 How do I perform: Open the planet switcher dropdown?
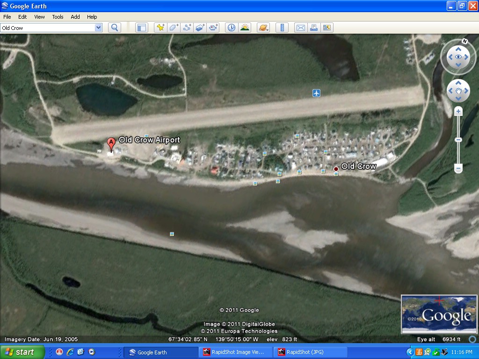coord(263,28)
